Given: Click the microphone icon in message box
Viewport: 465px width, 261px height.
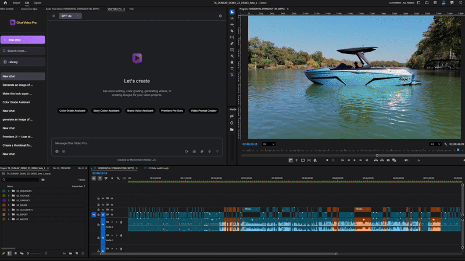Looking at the screenshot, I should click(209, 151).
